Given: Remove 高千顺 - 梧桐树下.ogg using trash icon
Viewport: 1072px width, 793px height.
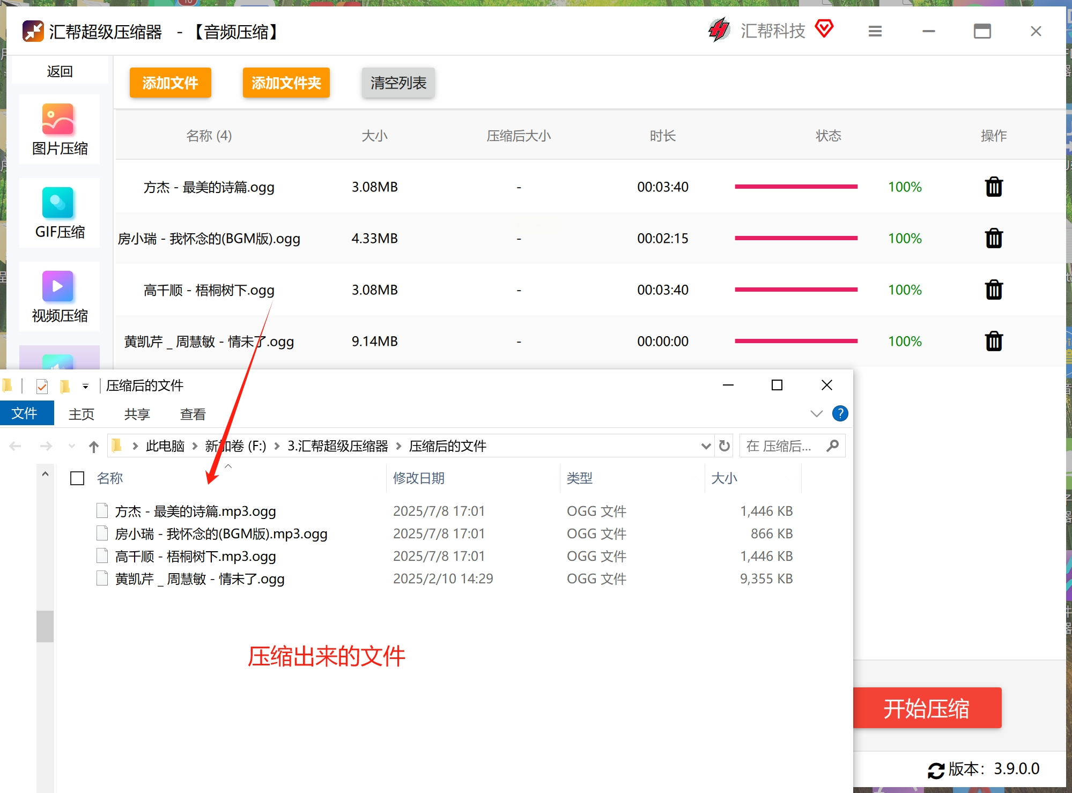Looking at the screenshot, I should click(993, 290).
